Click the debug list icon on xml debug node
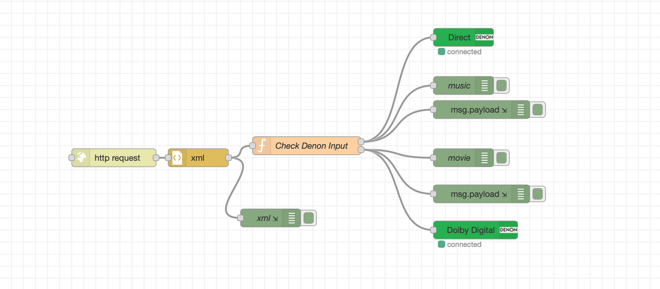Image resolution: width=660 pixels, height=289 pixels. (291, 218)
